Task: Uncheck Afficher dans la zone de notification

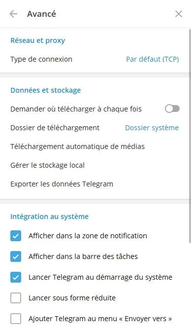Action: pyautogui.click(x=16, y=236)
